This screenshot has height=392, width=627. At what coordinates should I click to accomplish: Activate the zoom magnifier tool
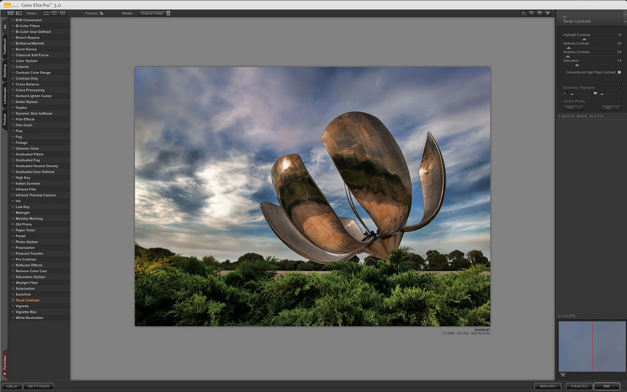click(531, 13)
